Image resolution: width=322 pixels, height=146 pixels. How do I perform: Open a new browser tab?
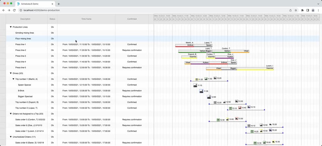[x=58, y=4]
